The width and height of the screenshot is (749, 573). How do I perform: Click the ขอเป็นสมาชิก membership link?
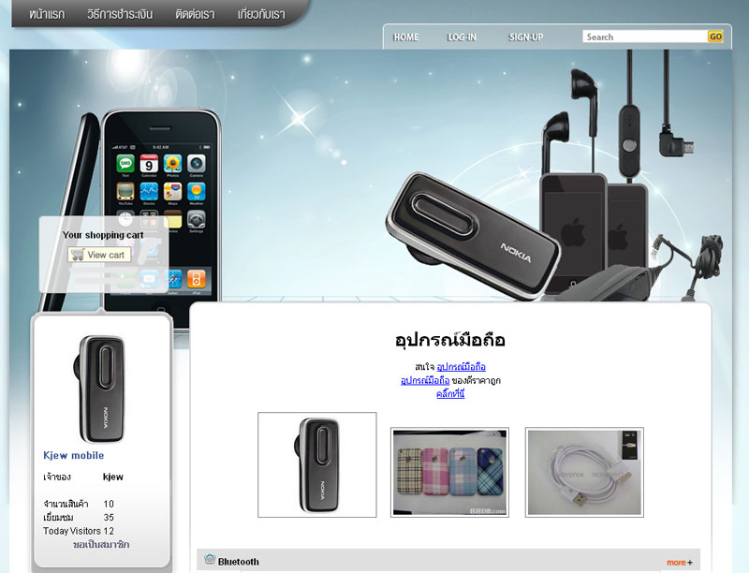click(101, 544)
